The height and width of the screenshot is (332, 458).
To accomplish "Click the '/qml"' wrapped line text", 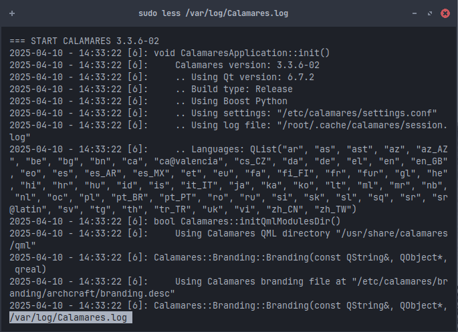I will point(23,245).
